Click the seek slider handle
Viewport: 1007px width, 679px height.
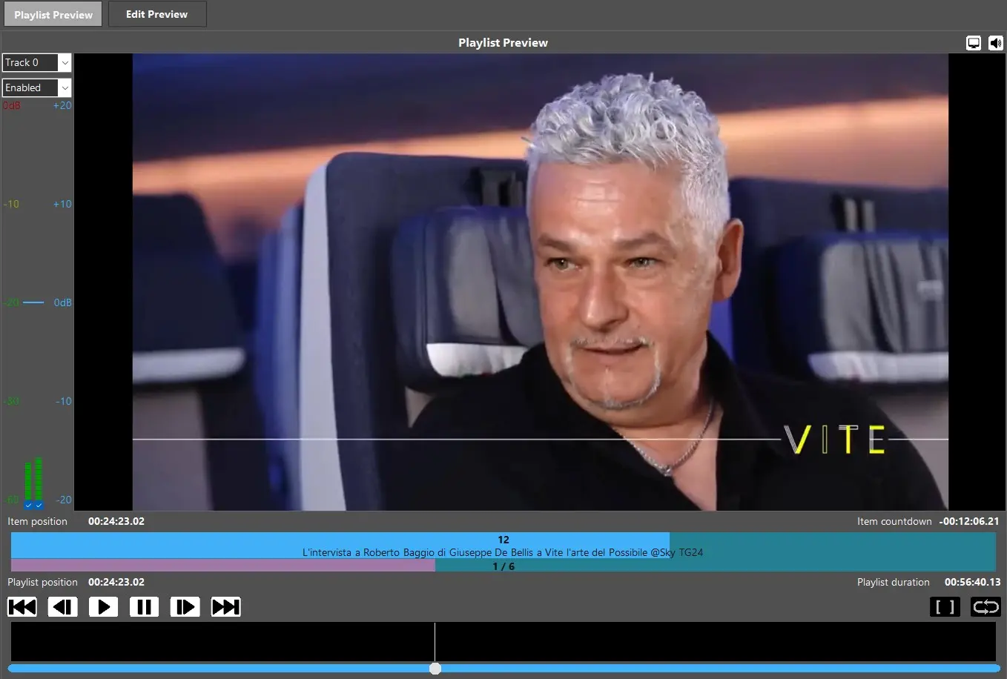(435, 669)
